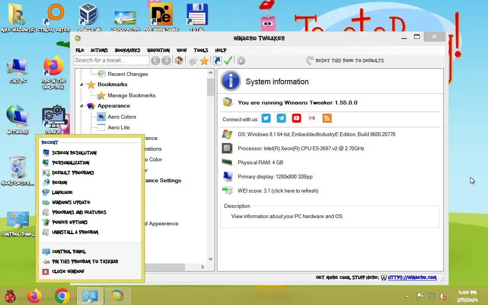Image resolution: width=488 pixels, height=305 pixels.
Task: Open the Actions menu
Action: 99,50
